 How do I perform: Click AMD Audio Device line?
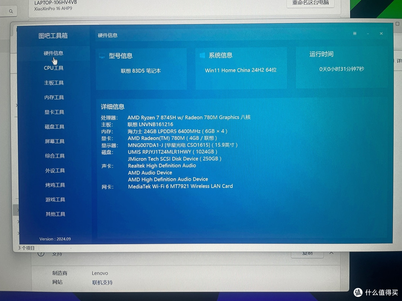pyautogui.click(x=150, y=173)
